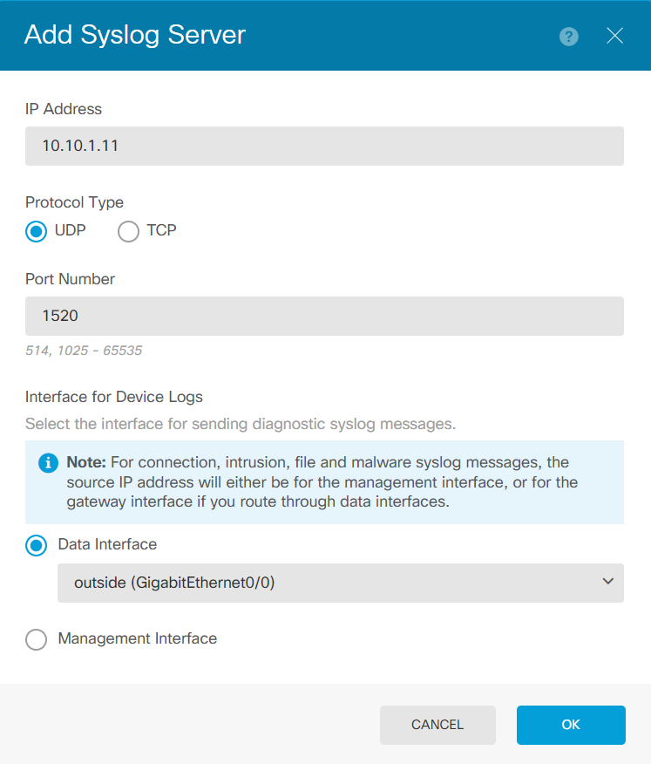Open the help question mark icon

click(x=569, y=36)
